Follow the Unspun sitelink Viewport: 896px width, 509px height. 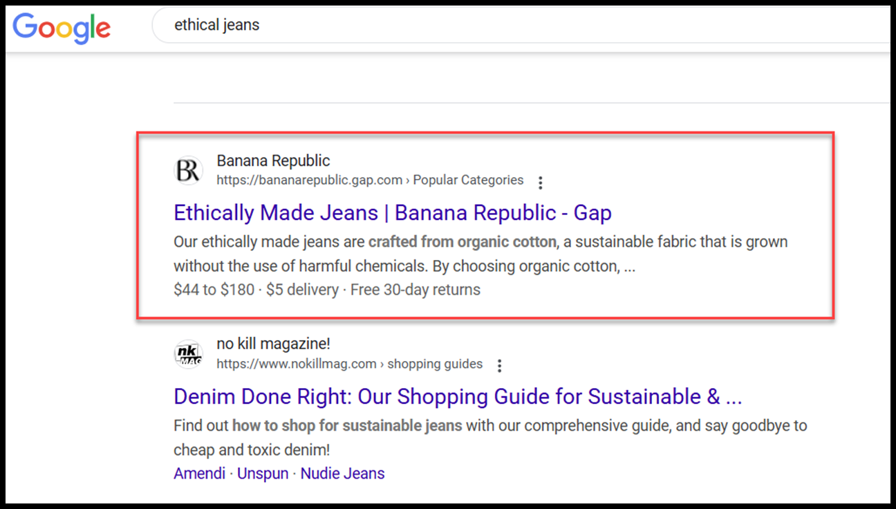point(262,474)
